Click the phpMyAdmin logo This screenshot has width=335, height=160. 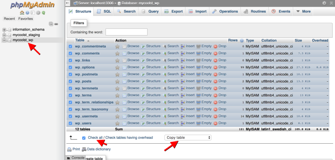click(x=32, y=5)
